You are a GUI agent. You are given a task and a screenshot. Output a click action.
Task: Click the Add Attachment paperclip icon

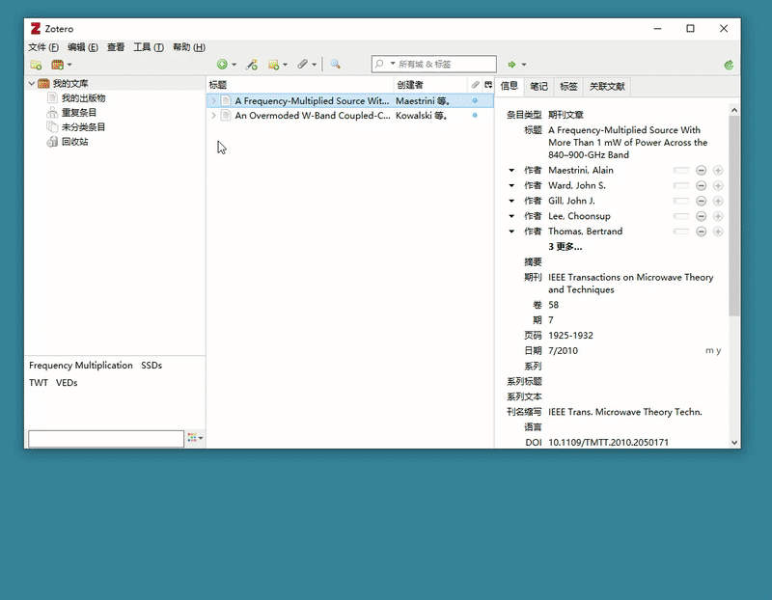(302, 65)
